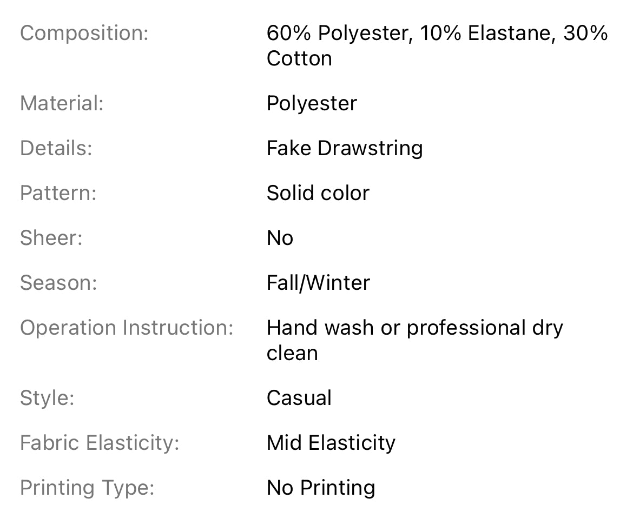Screen dimensions: 633x505
Task: Tap the "Material:" label
Action: pyautogui.click(x=62, y=103)
